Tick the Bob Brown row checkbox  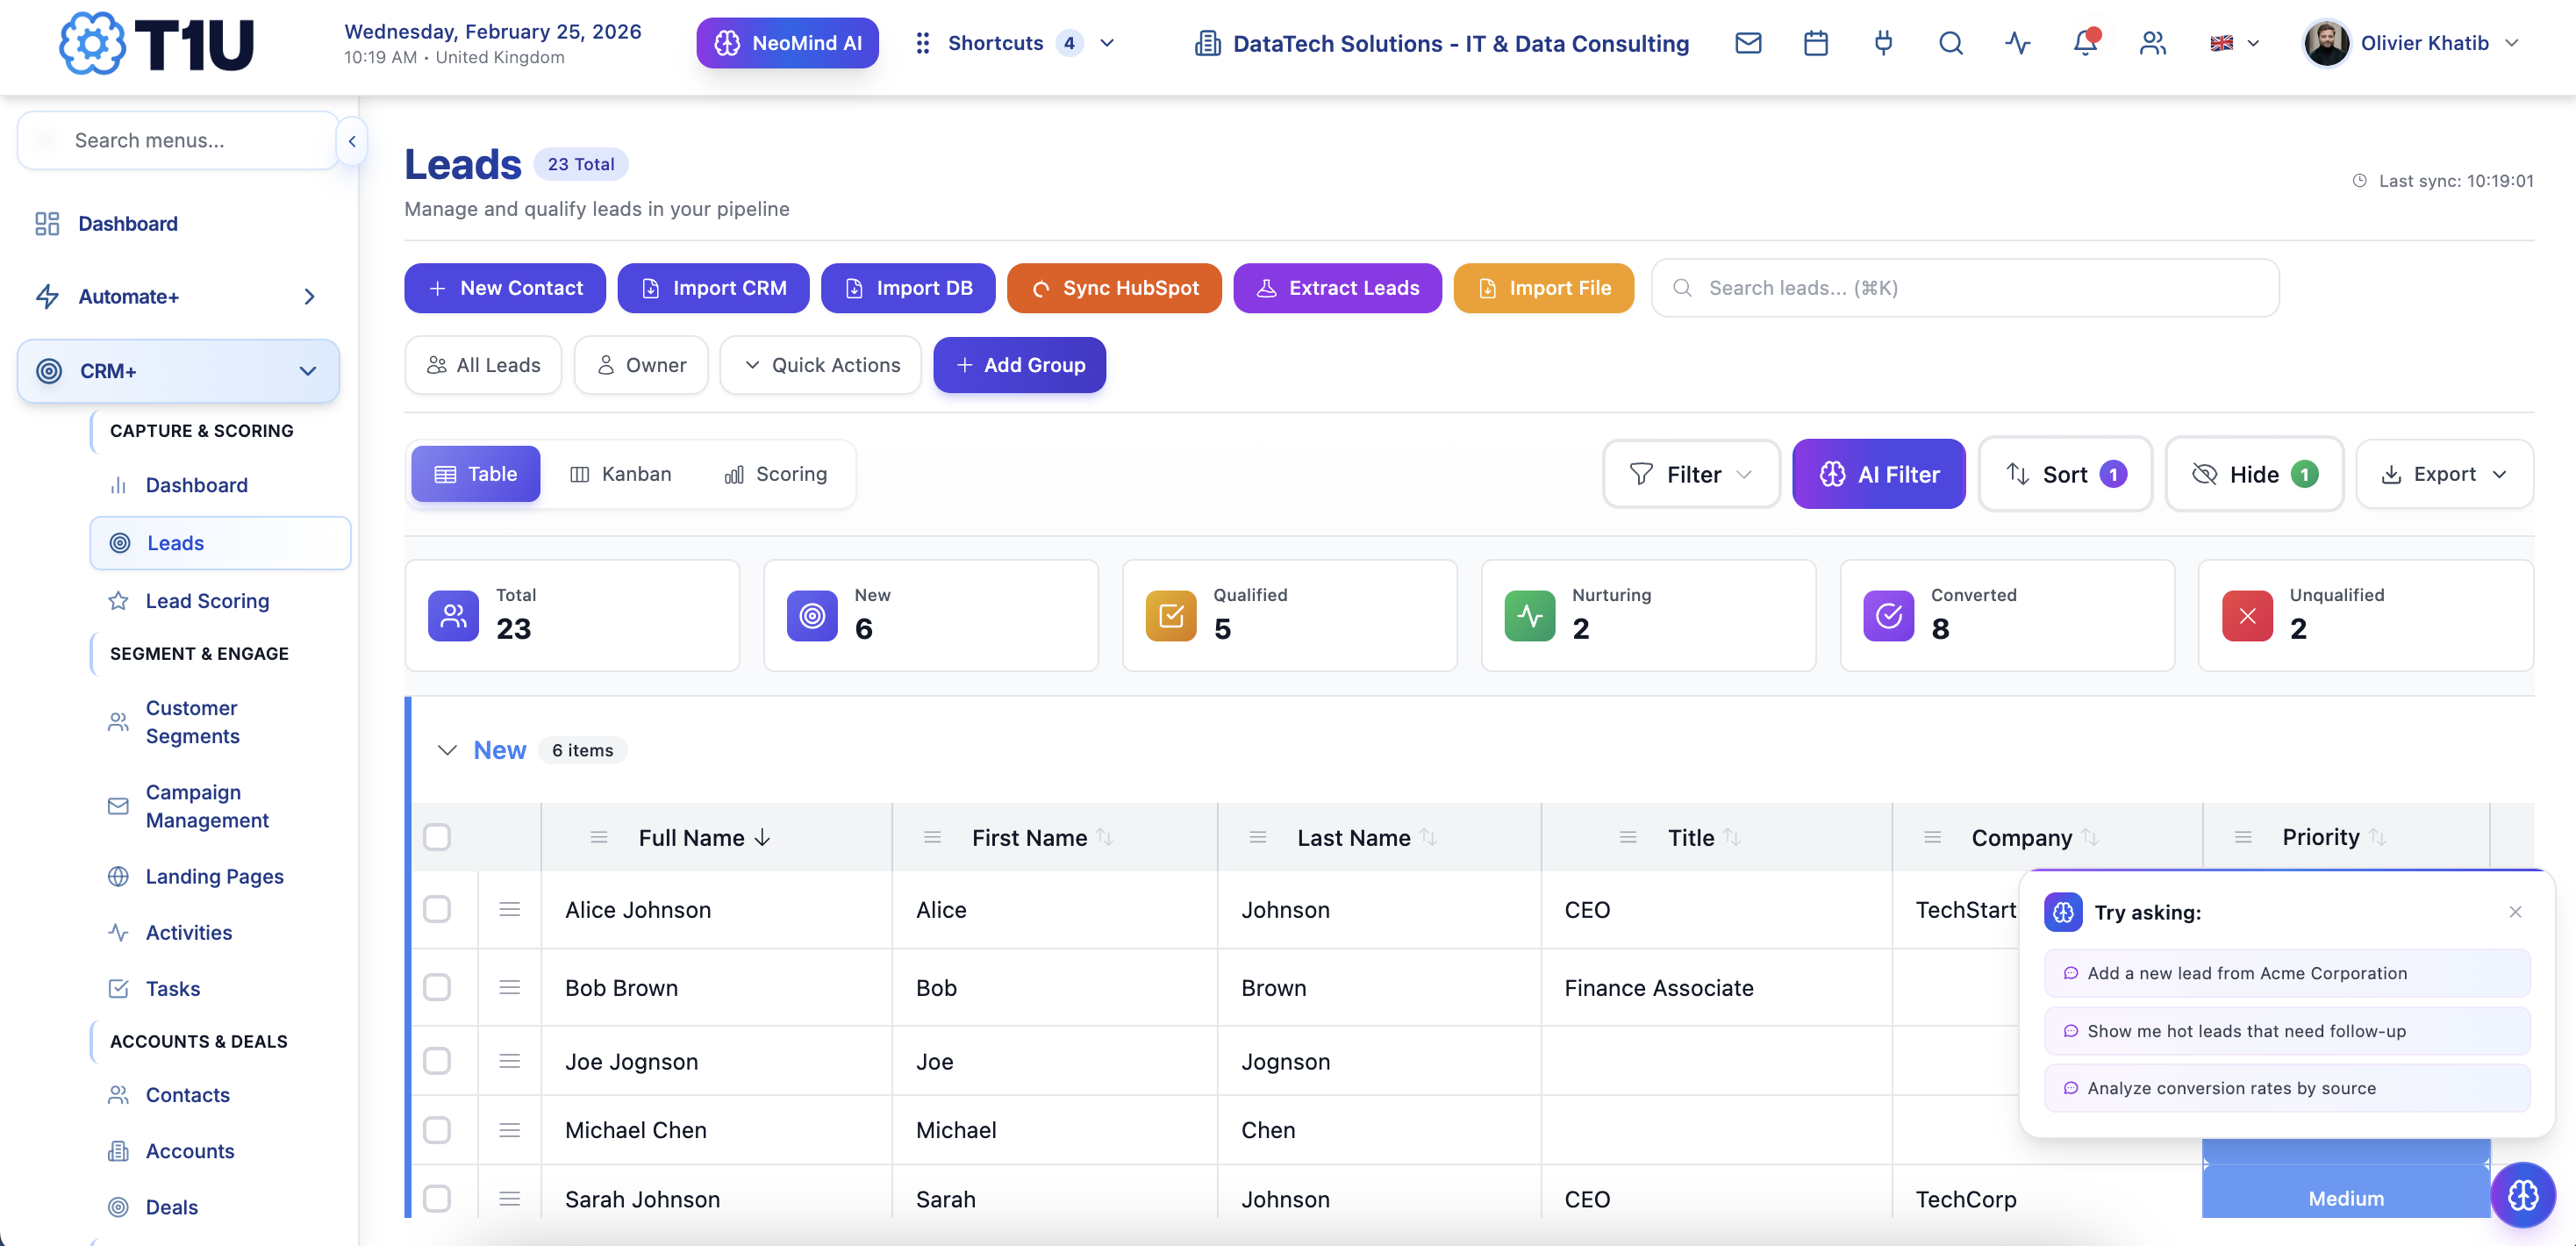(x=437, y=987)
